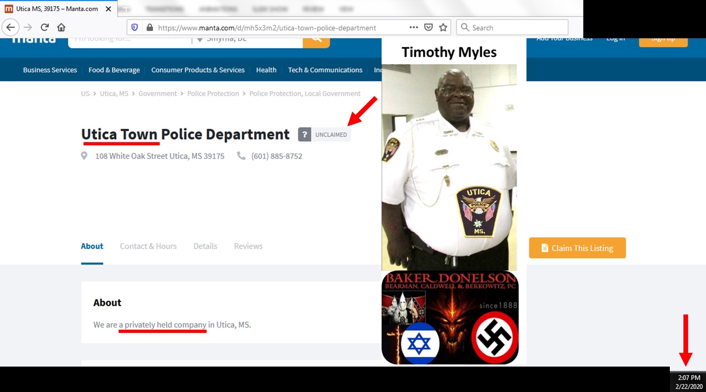The width and height of the screenshot is (706, 392).
Task: Open tracking protection shield icon
Action: tap(134, 28)
